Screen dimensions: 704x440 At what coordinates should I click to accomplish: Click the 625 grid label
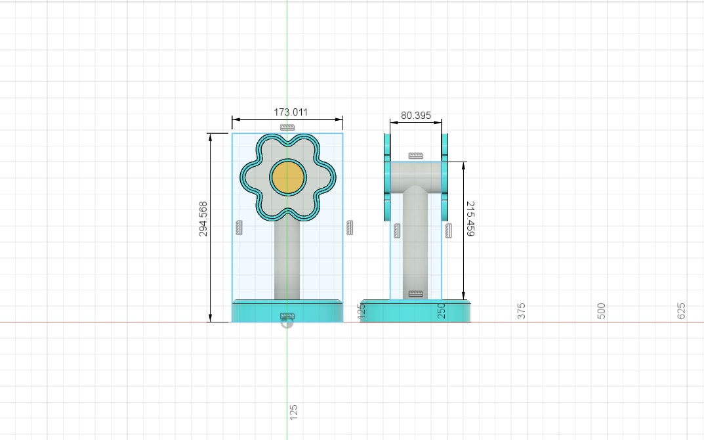[x=681, y=311]
